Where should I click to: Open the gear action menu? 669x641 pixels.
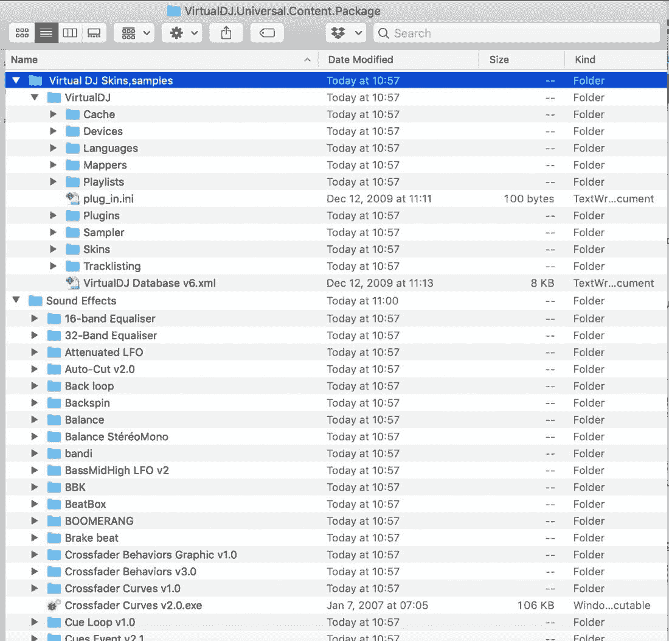tap(182, 33)
